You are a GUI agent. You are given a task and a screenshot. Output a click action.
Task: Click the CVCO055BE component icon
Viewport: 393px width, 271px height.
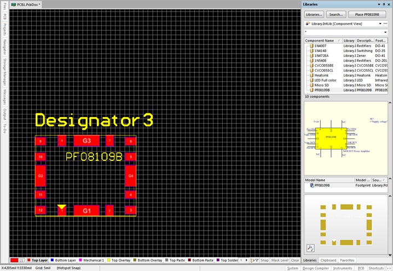pyautogui.click(x=311, y=66)
